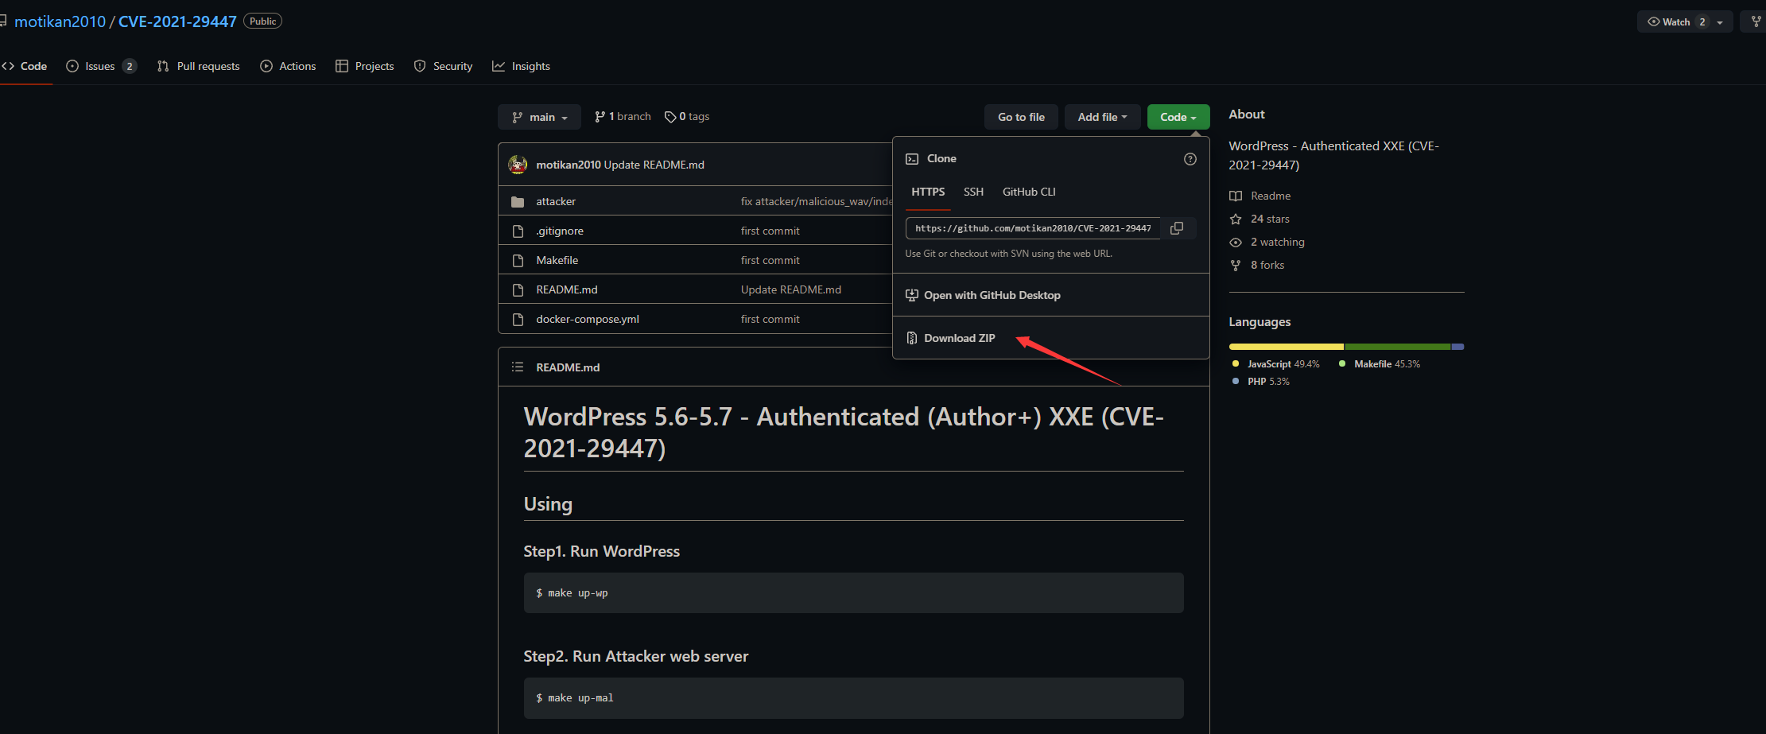Click the docker-compose.yml file icon
Screen dimensions: 1766x734
[x=518, y=320]
